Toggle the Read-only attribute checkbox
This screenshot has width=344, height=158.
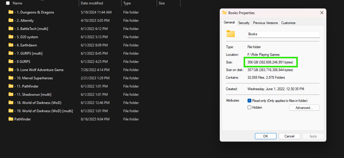(249, 101)
